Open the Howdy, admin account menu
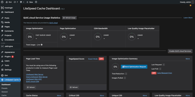195x97 pixels. pyautogui.click(x=187, y=2)
